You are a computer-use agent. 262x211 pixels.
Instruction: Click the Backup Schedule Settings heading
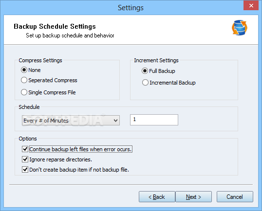(55, 26)
